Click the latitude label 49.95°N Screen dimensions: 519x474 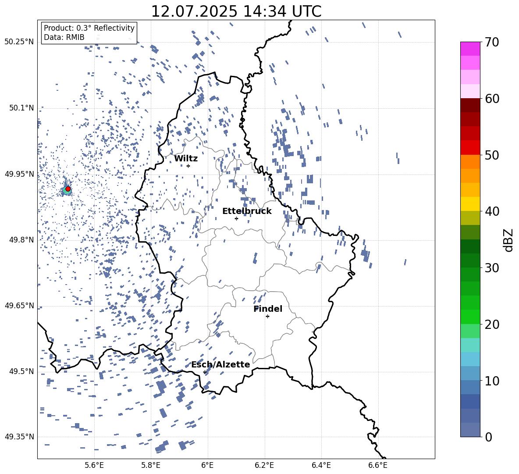[19, 174]
